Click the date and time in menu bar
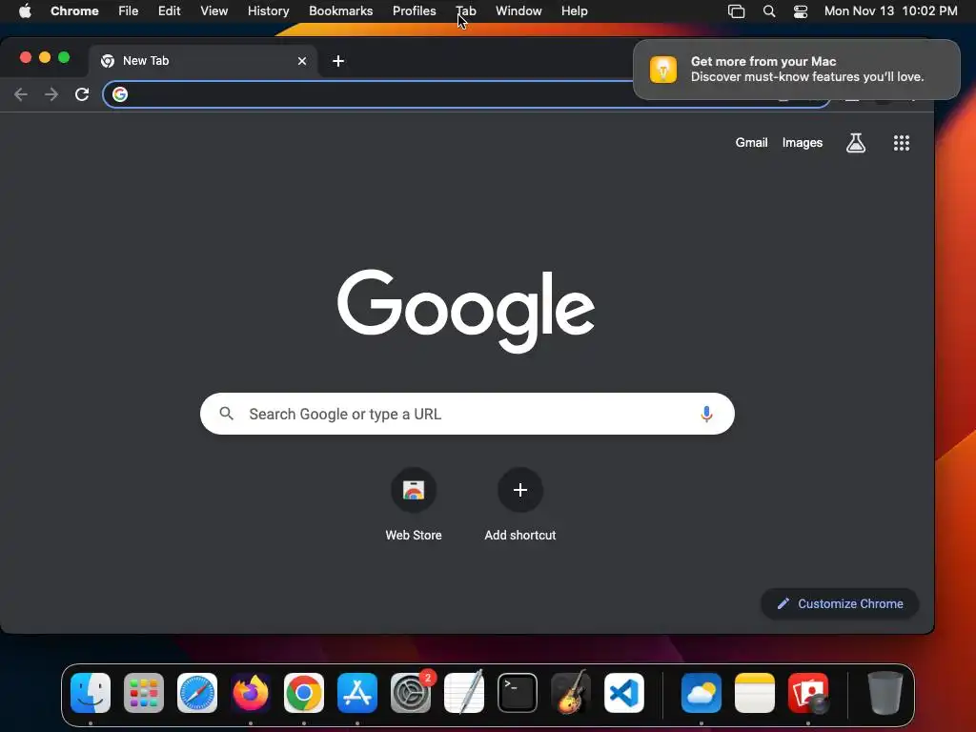 pos(891,10)
